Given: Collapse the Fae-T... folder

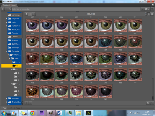Looking at the screenshot, I should tap(10, 59).
